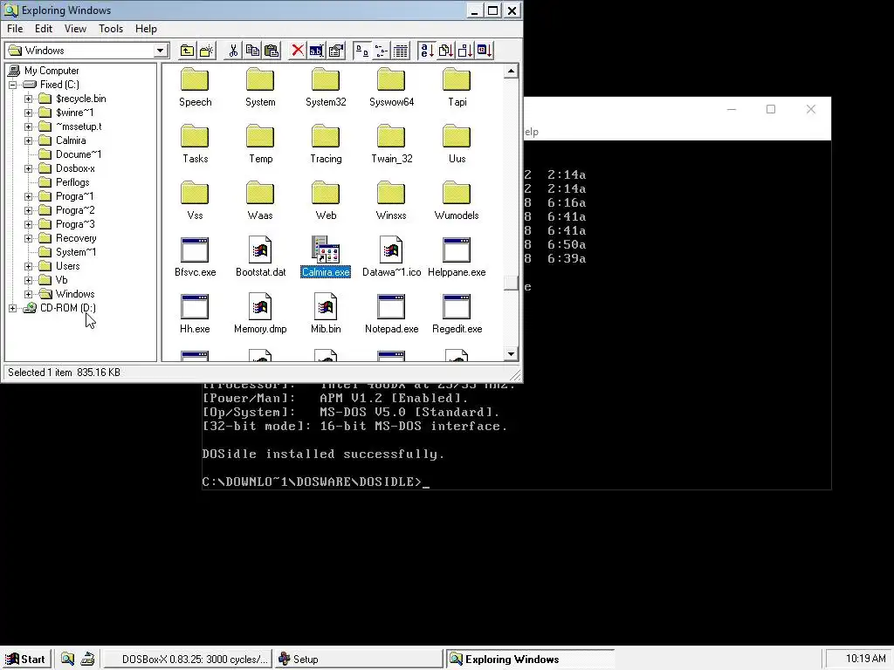Switch to the Setup taskbar button
This screenshot has width=894, height=670.
[x=358, y=660]
